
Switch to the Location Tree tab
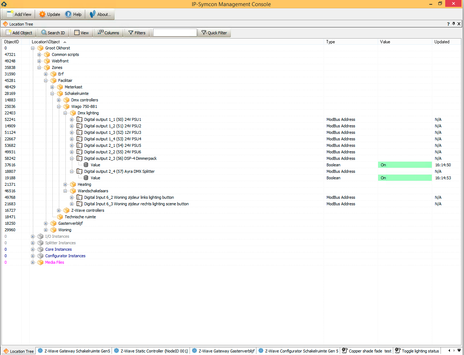18,351
